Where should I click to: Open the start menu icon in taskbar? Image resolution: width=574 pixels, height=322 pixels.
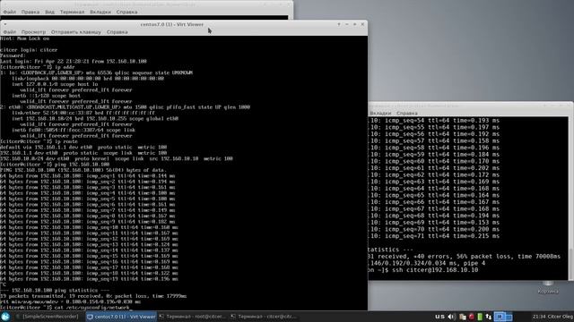coord(5,317)
